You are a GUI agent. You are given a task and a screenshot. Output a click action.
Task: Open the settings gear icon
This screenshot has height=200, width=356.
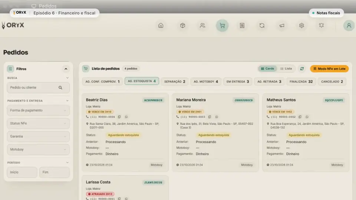301,26
